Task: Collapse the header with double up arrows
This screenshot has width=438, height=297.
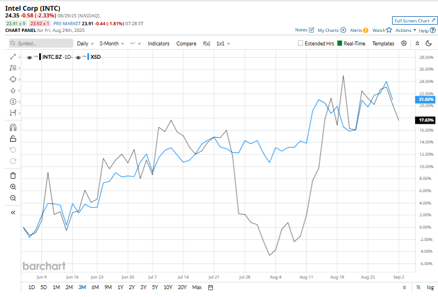Action: coord(417,43)
